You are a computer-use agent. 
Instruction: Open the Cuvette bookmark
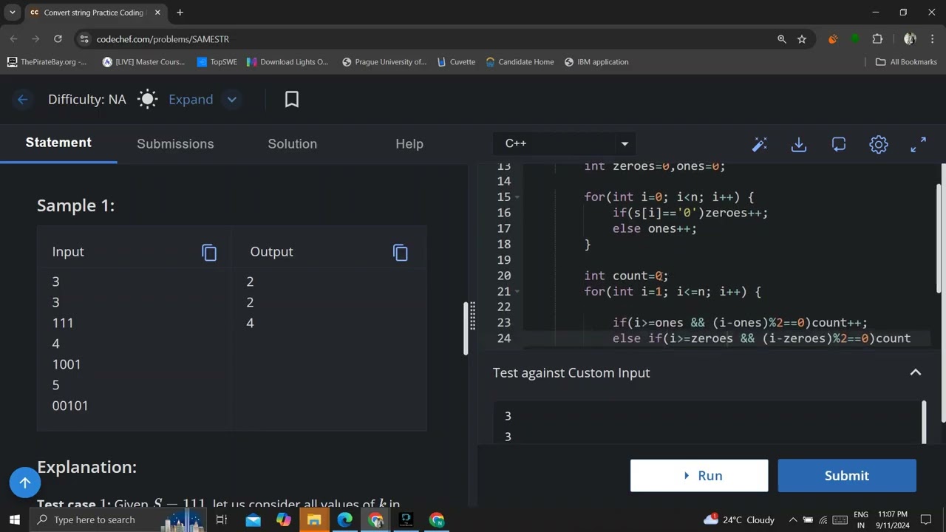[x=456, y=62]
